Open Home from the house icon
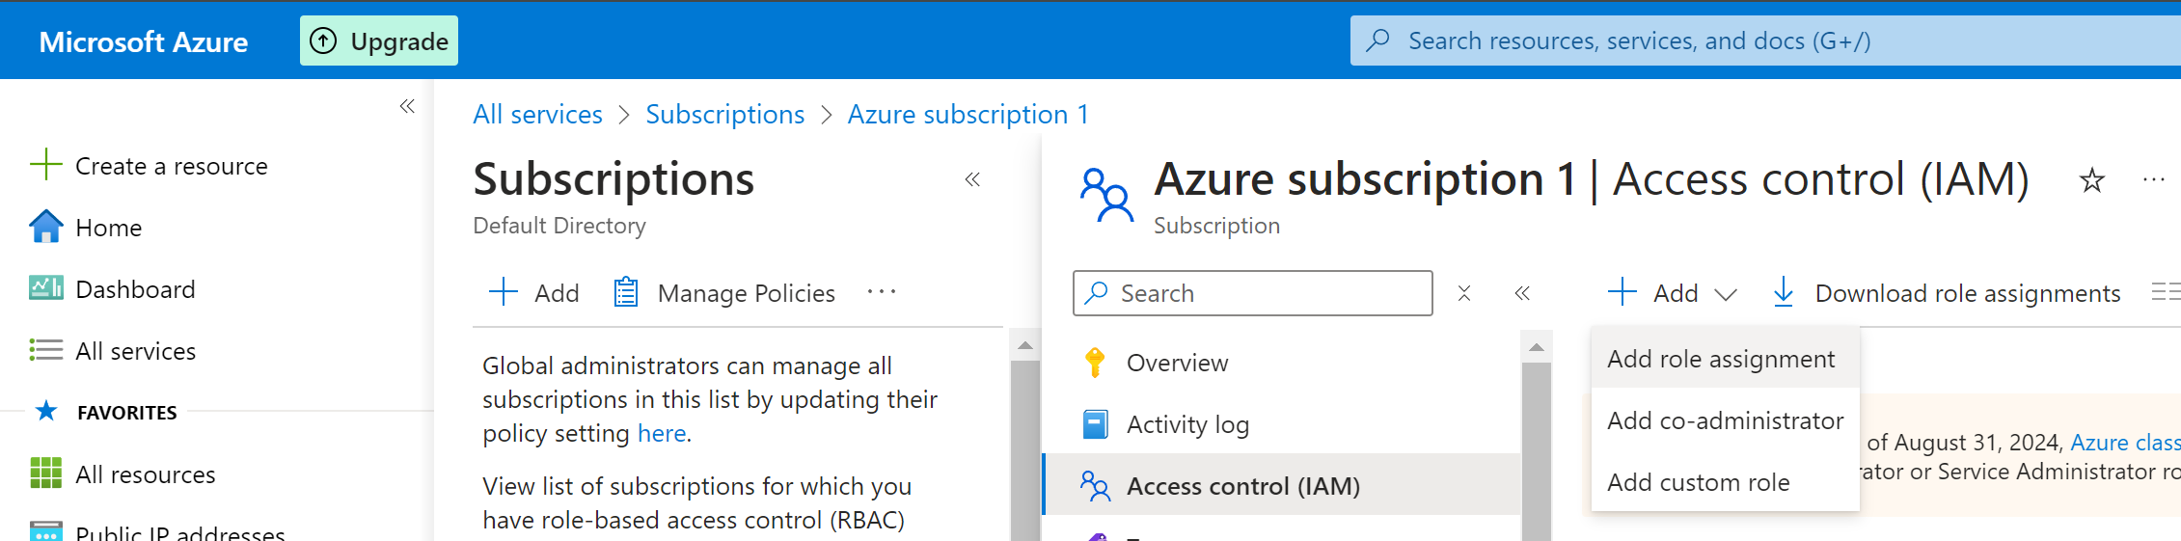This screenshot has width=2181, height=541. point(45,228)
